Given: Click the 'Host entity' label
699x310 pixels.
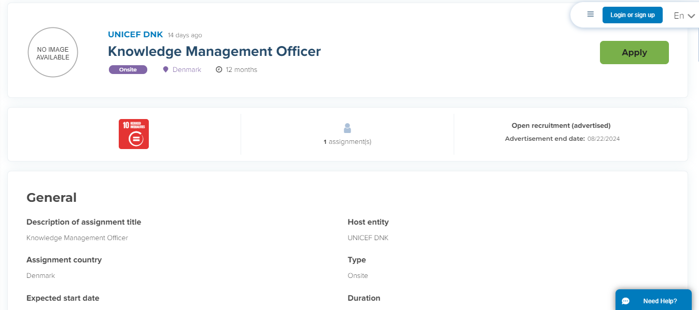Looking at the screenshot, I should pyautogui.click(x=368, y=222).
